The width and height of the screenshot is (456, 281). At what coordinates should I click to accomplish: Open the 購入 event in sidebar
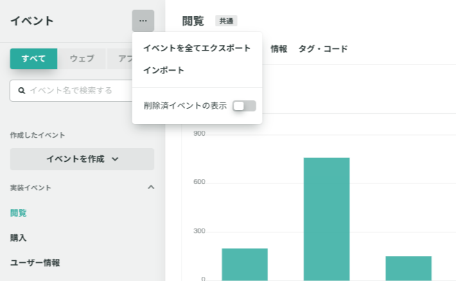click(x=18, y=237)
